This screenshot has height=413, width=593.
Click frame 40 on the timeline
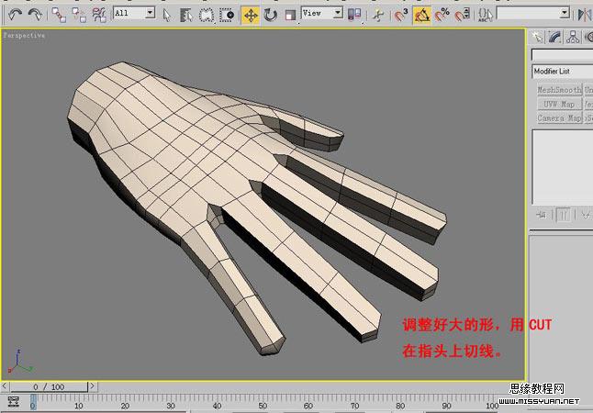pyautogui.click(x=217, y=404)
